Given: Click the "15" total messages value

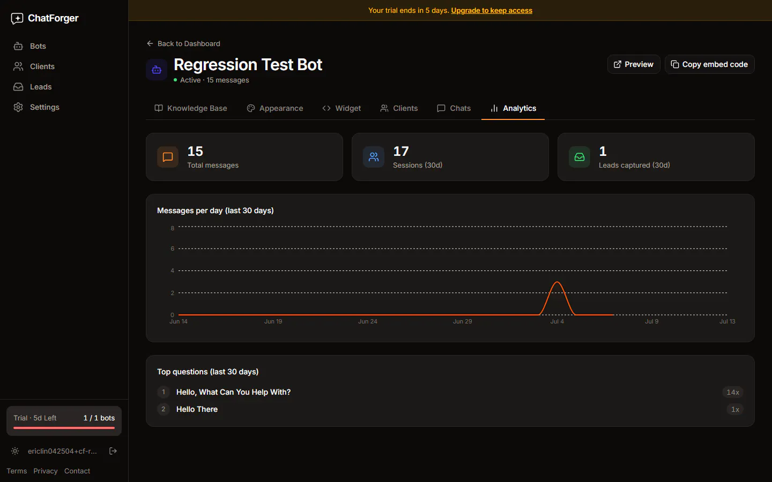Looking at the screenshot, I should coord(195,152).
